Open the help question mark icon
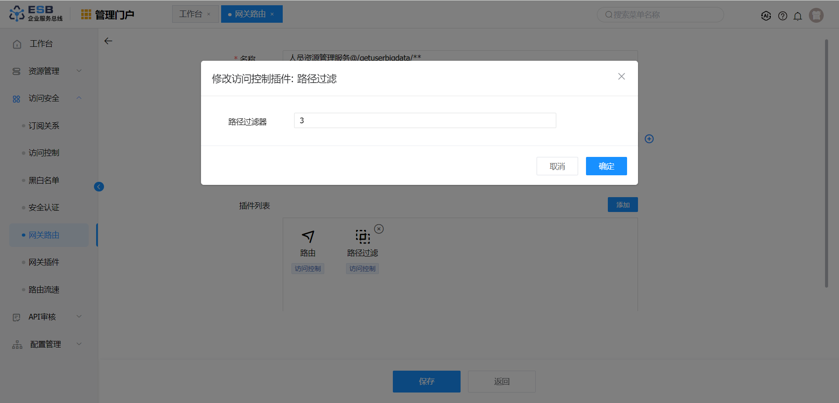839x403 pixels. (783, 16)
